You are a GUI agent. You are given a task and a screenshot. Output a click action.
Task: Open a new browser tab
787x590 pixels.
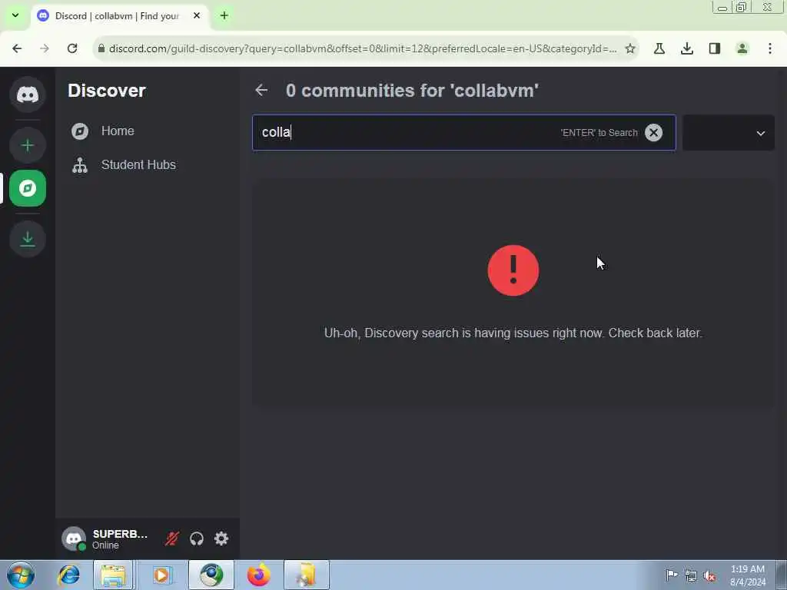tap(224, 15)
